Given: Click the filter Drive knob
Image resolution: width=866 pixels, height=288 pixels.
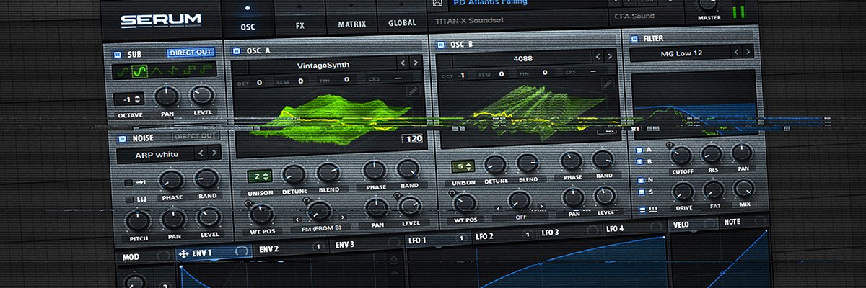Looking at the screenshot, I should 682,192.
